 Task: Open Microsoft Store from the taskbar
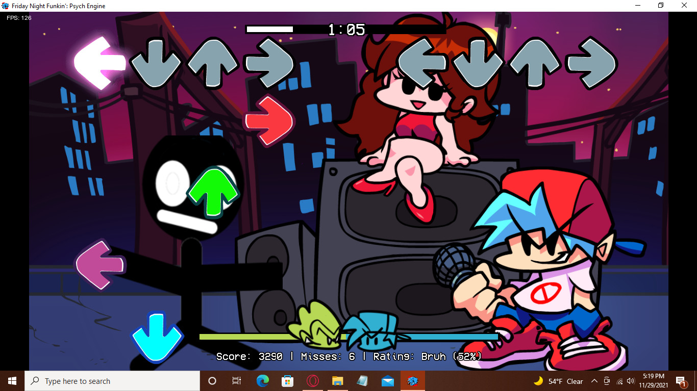287,381
